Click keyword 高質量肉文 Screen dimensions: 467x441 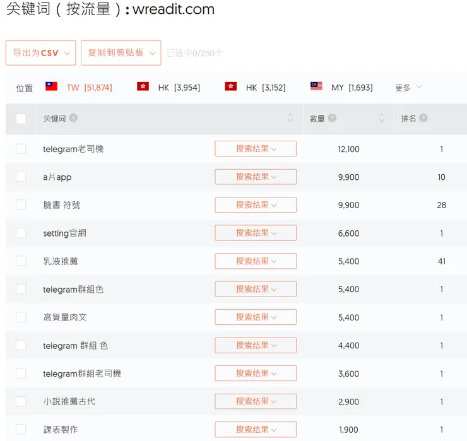[x=65, y=317]
